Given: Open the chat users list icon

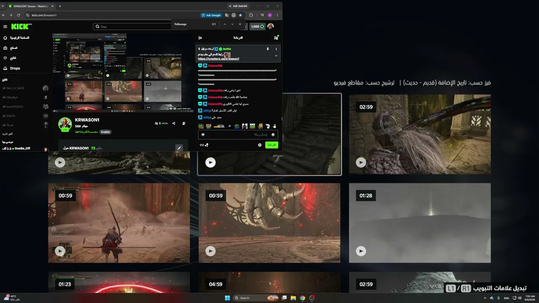Looking at the screenshot, I should click(x=276, y=38).
